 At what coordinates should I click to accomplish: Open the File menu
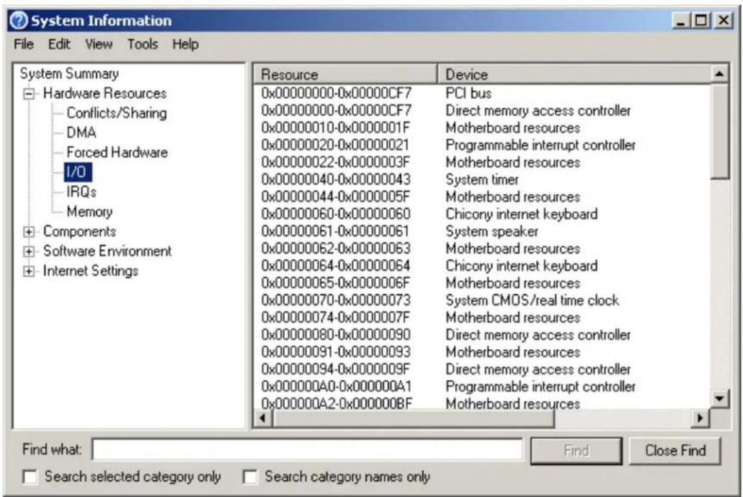(x=24, y=44)
